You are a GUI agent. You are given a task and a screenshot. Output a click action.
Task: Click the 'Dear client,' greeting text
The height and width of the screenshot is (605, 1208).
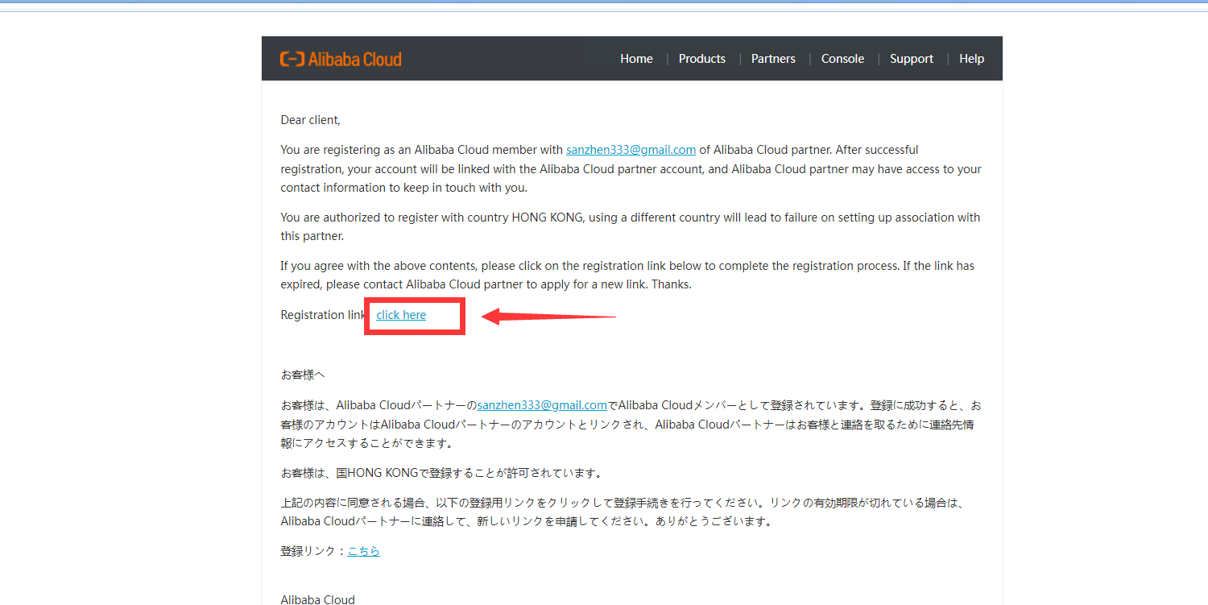coord(311,120)
